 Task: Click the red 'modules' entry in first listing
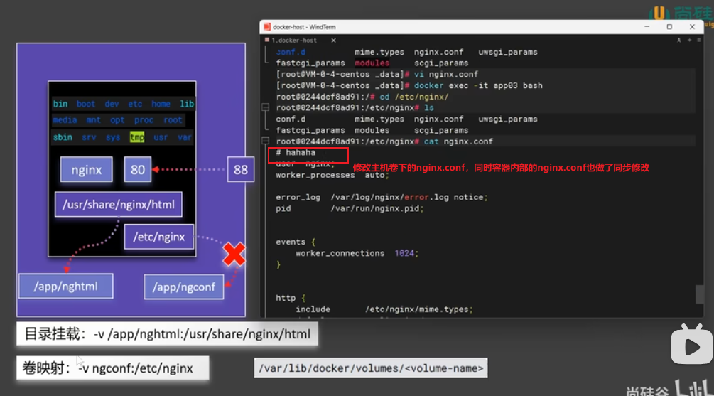372,63
